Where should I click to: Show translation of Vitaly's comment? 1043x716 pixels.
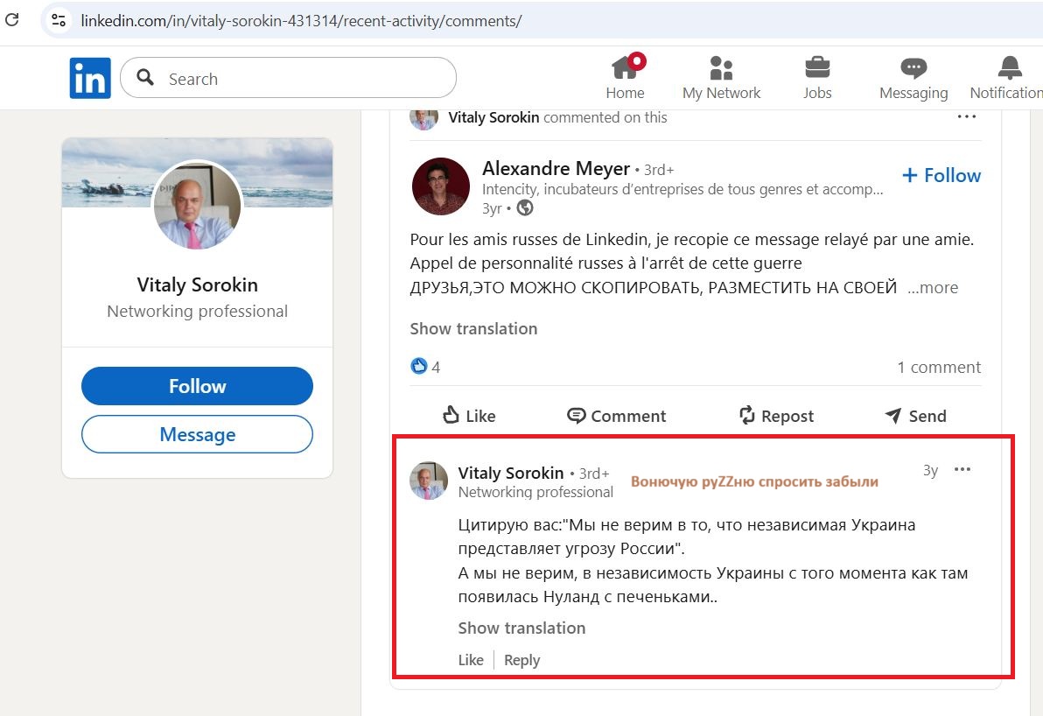(521, 628)
